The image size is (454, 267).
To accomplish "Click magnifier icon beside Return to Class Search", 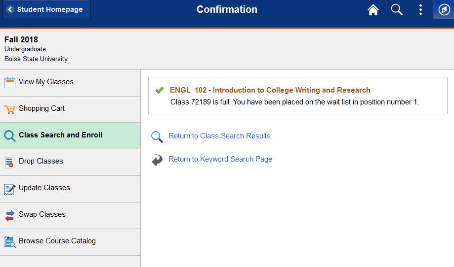I will pos(157,136).
